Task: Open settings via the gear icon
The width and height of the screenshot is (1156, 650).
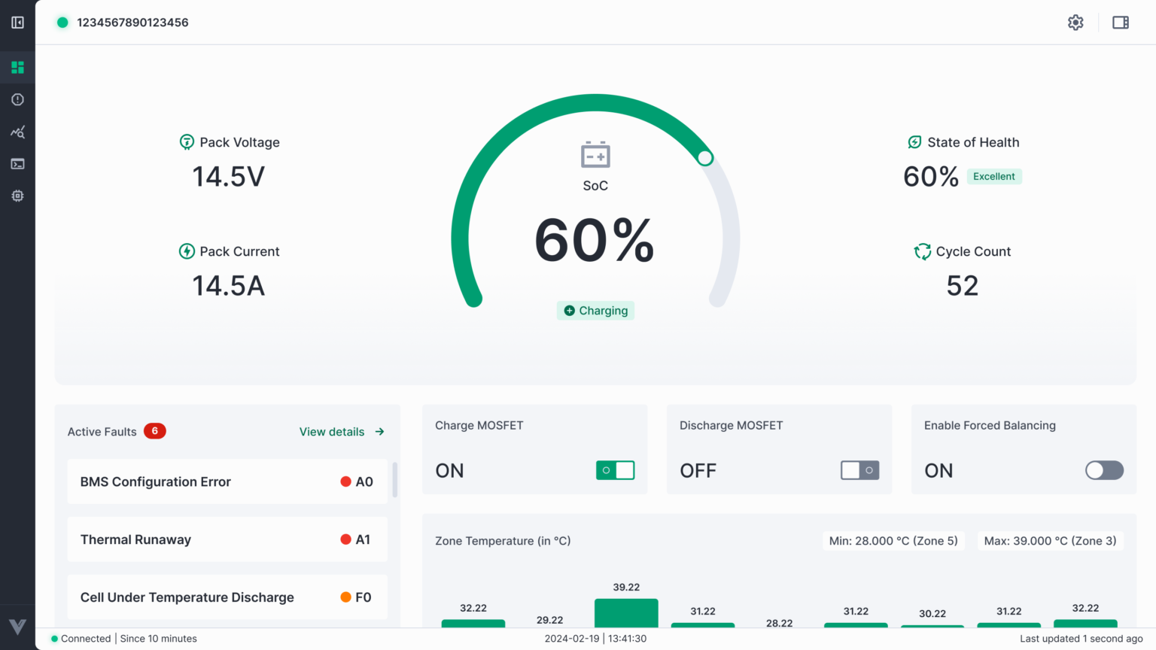Action: point(1075,23)
